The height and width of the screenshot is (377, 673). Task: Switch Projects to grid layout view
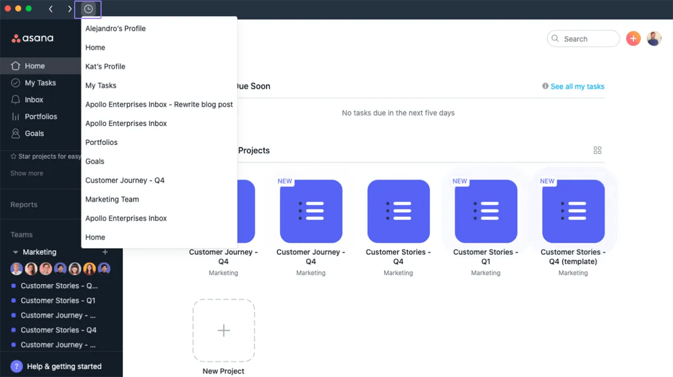597,150
